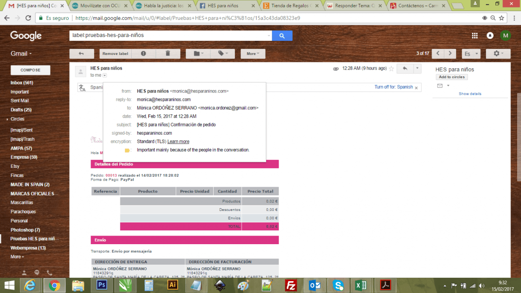Screen dimensions: 521x293
Task: Expand More labels in sidebar
Action: click(17, 257)
